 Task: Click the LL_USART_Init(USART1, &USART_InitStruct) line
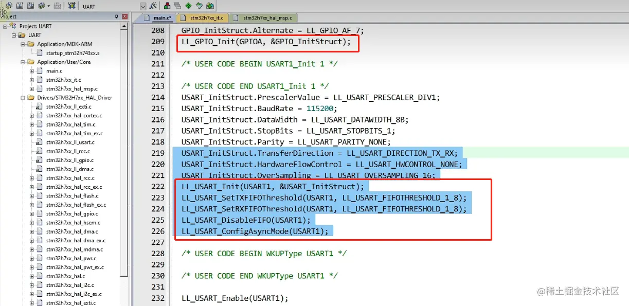273,187
